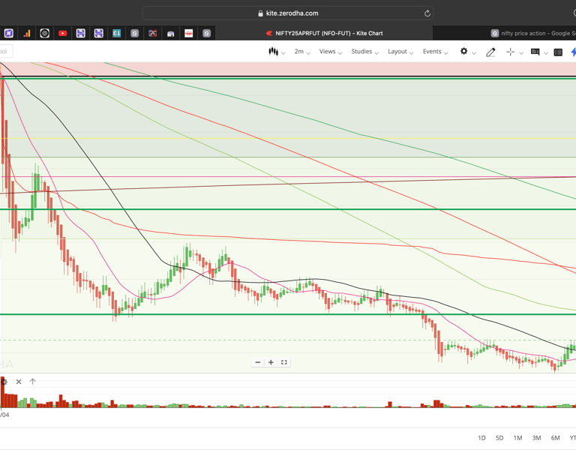Set chart range to 1M

tap(517, 438)
